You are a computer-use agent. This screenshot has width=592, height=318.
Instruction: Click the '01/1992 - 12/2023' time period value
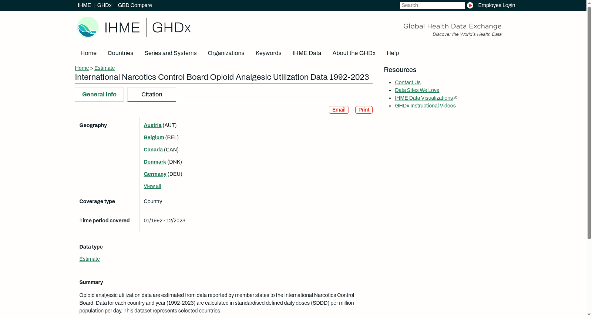pyautogui.click(x=164, y=220)
